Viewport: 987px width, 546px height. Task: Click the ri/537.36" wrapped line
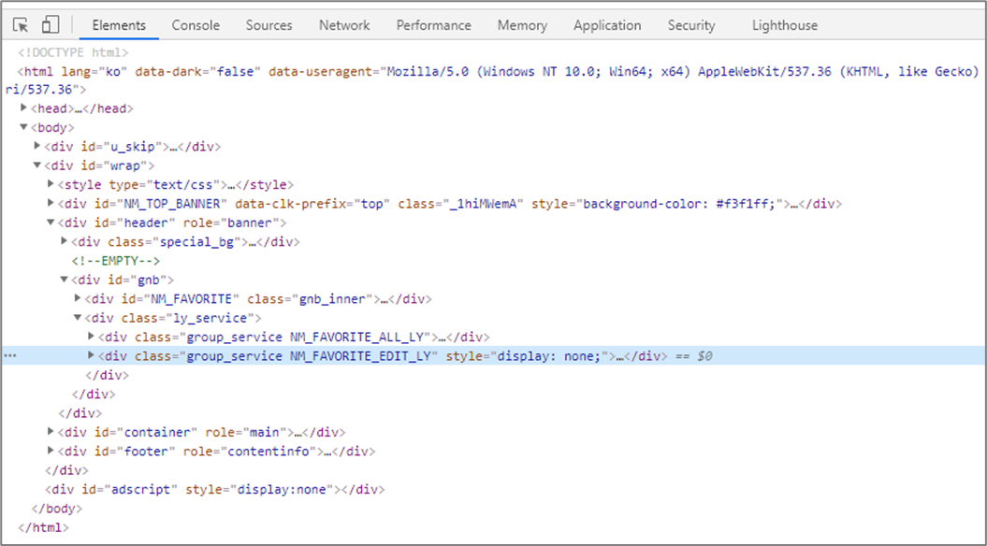[x=45, y=90]
